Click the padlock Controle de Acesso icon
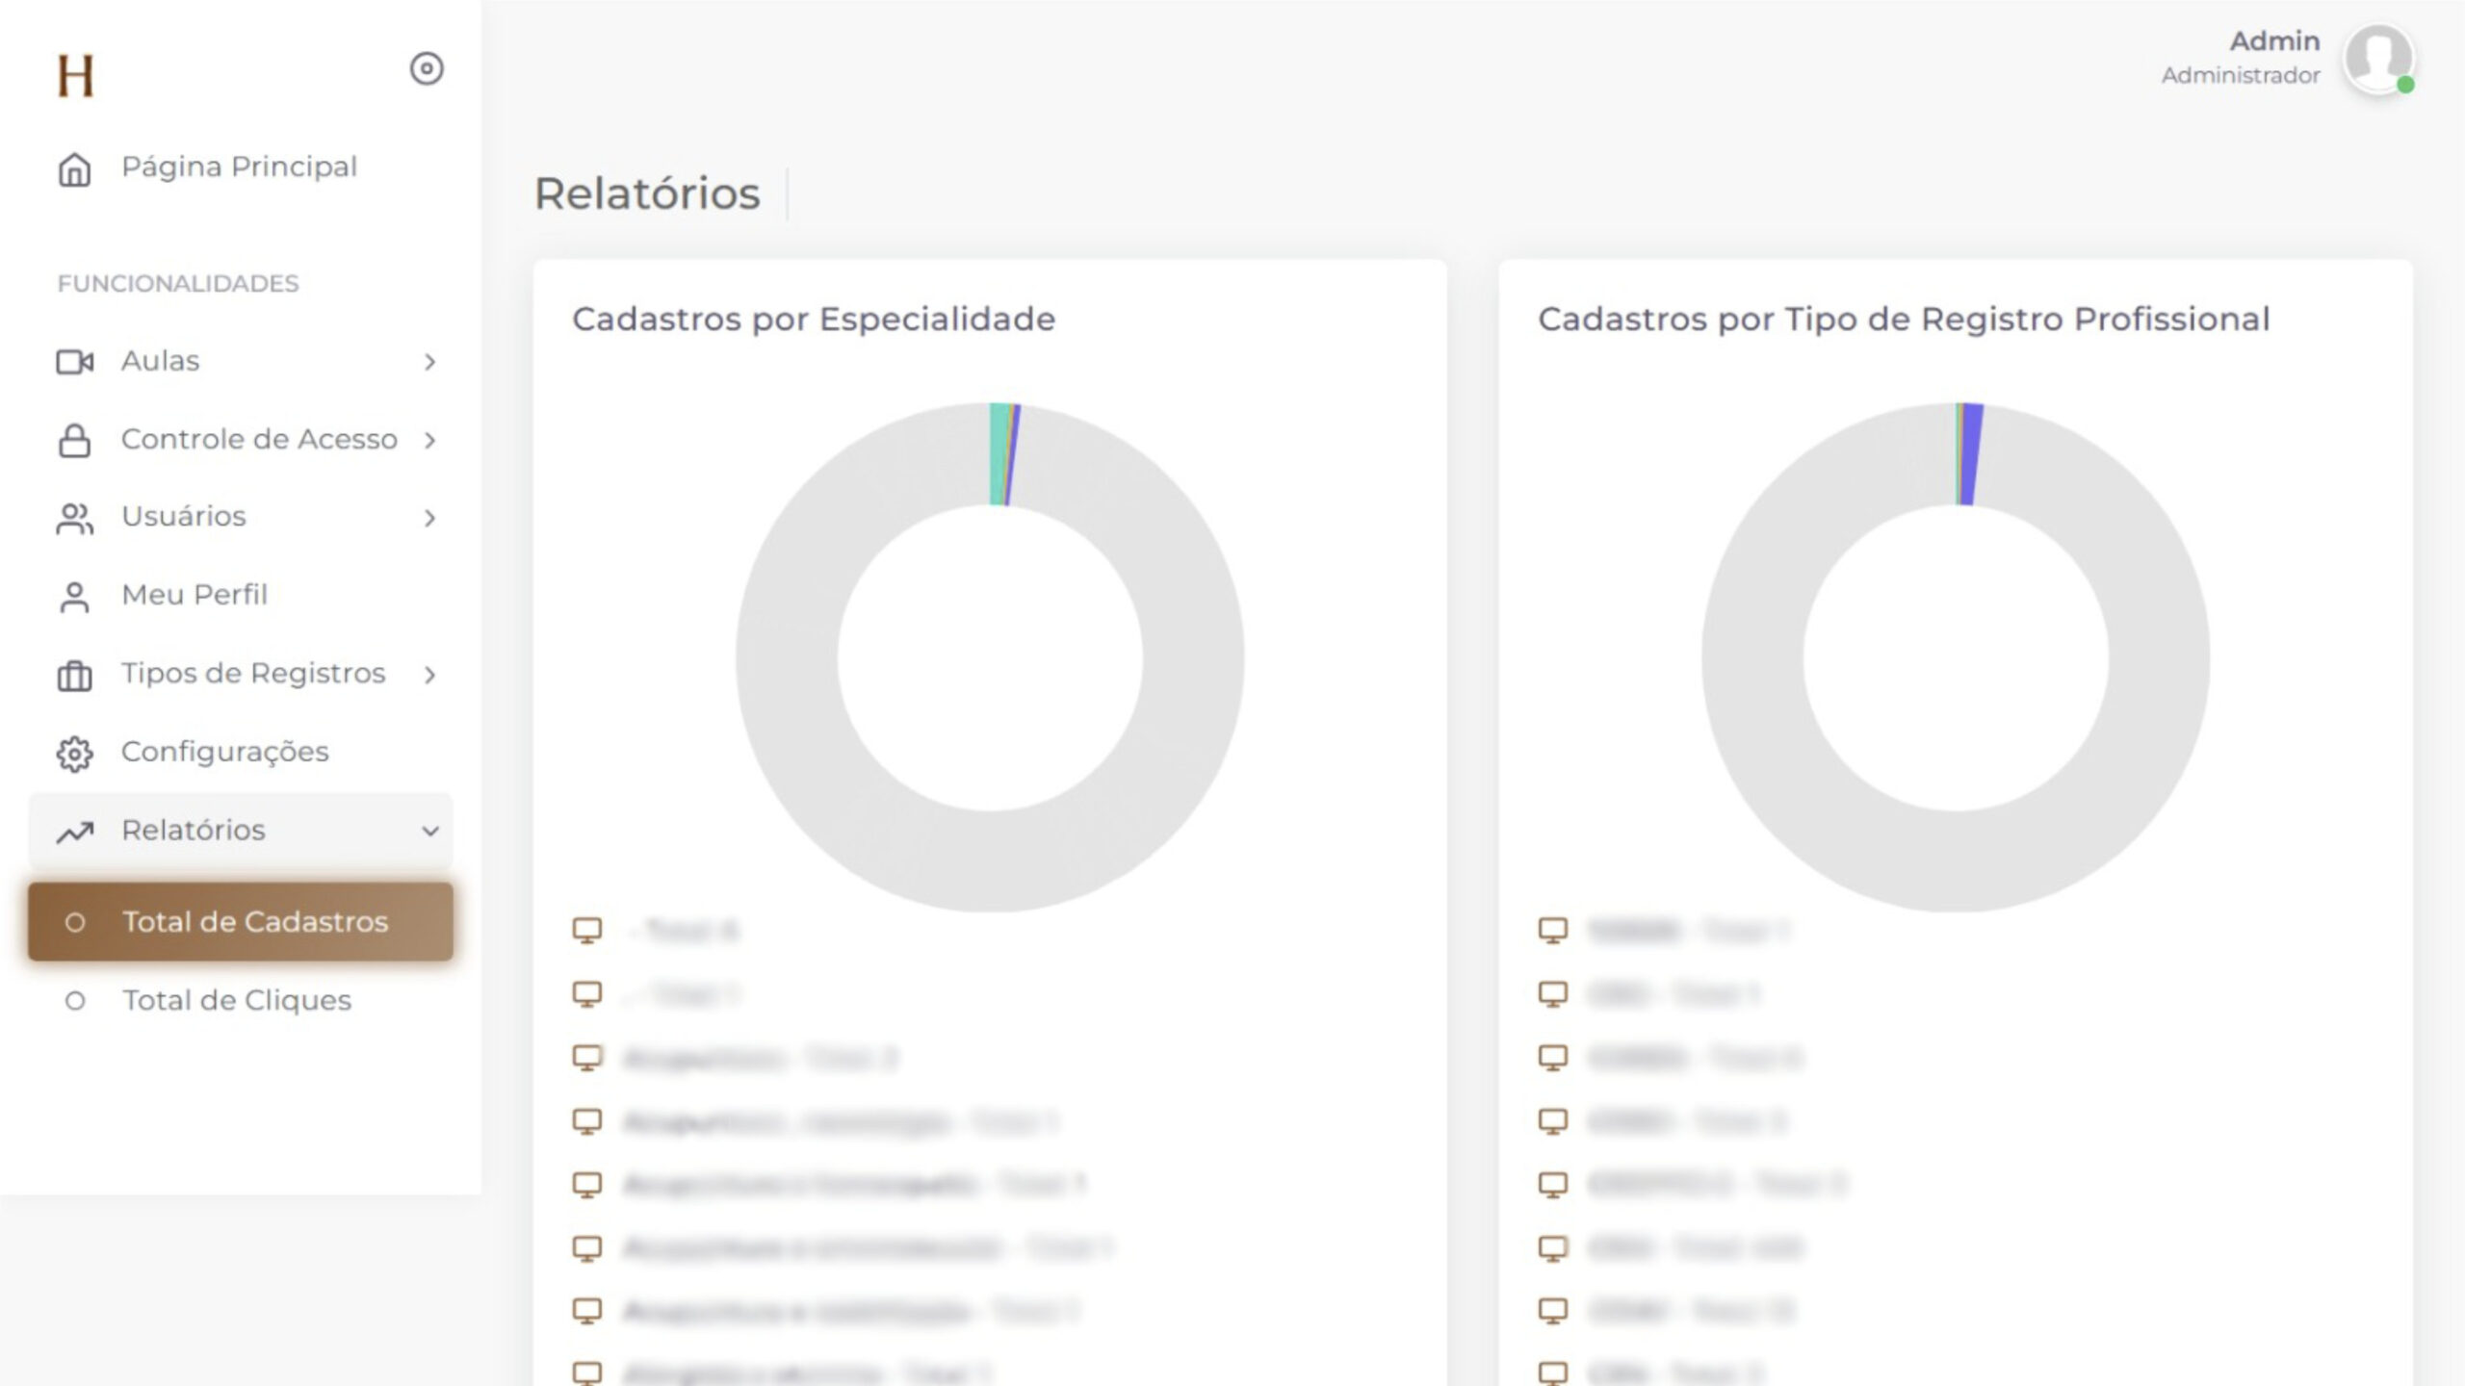This screenshot has width=2465, height=1386. (x=74, y=440)
